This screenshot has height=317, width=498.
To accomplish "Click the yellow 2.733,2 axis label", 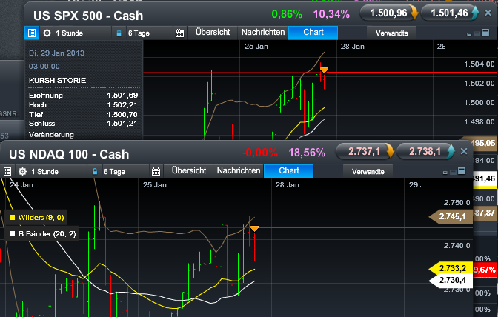I will tap(451, 268).
